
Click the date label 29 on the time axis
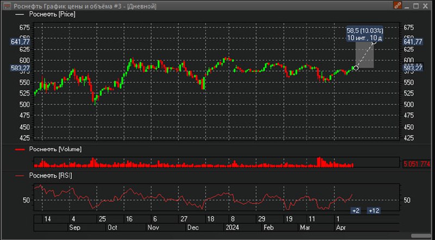[262, 219]
